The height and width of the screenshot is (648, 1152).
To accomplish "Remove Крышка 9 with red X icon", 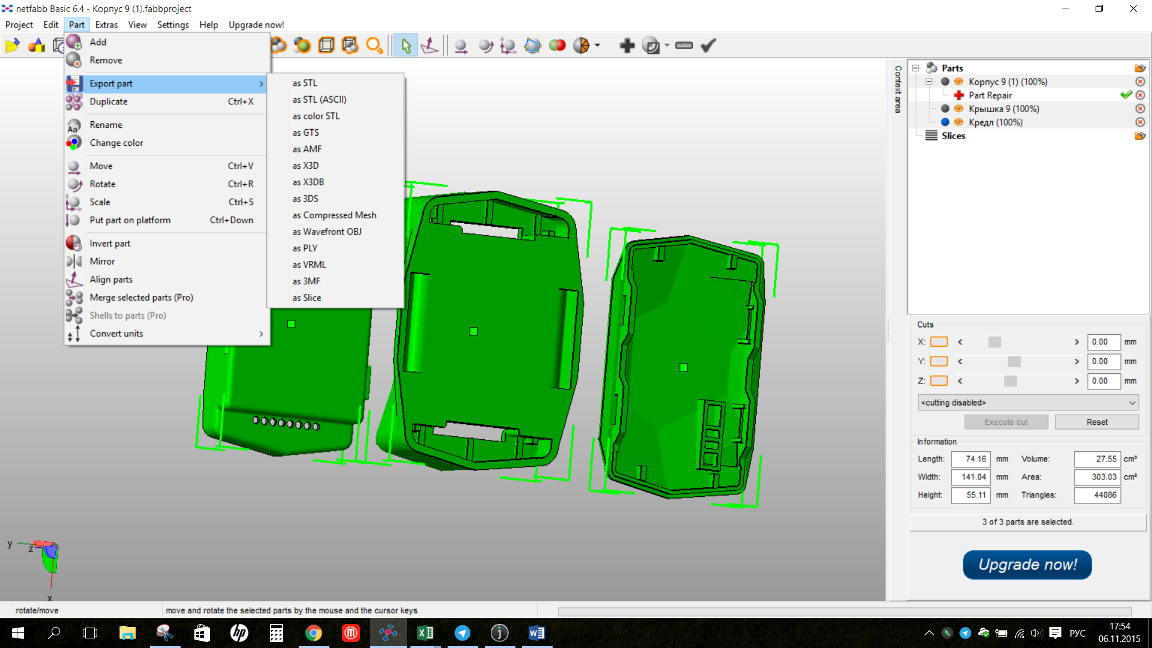I will click(1140, 109).
